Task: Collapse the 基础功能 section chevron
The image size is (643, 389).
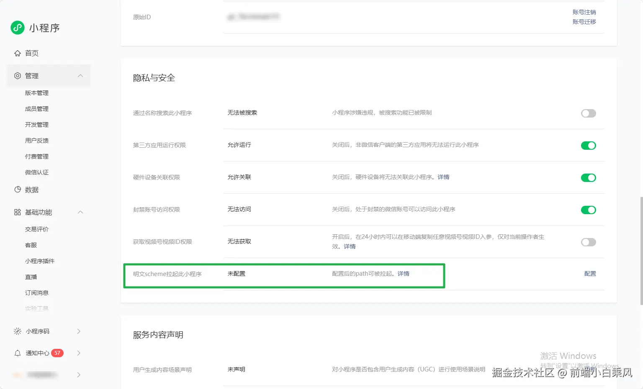Action: pos(80,212)
